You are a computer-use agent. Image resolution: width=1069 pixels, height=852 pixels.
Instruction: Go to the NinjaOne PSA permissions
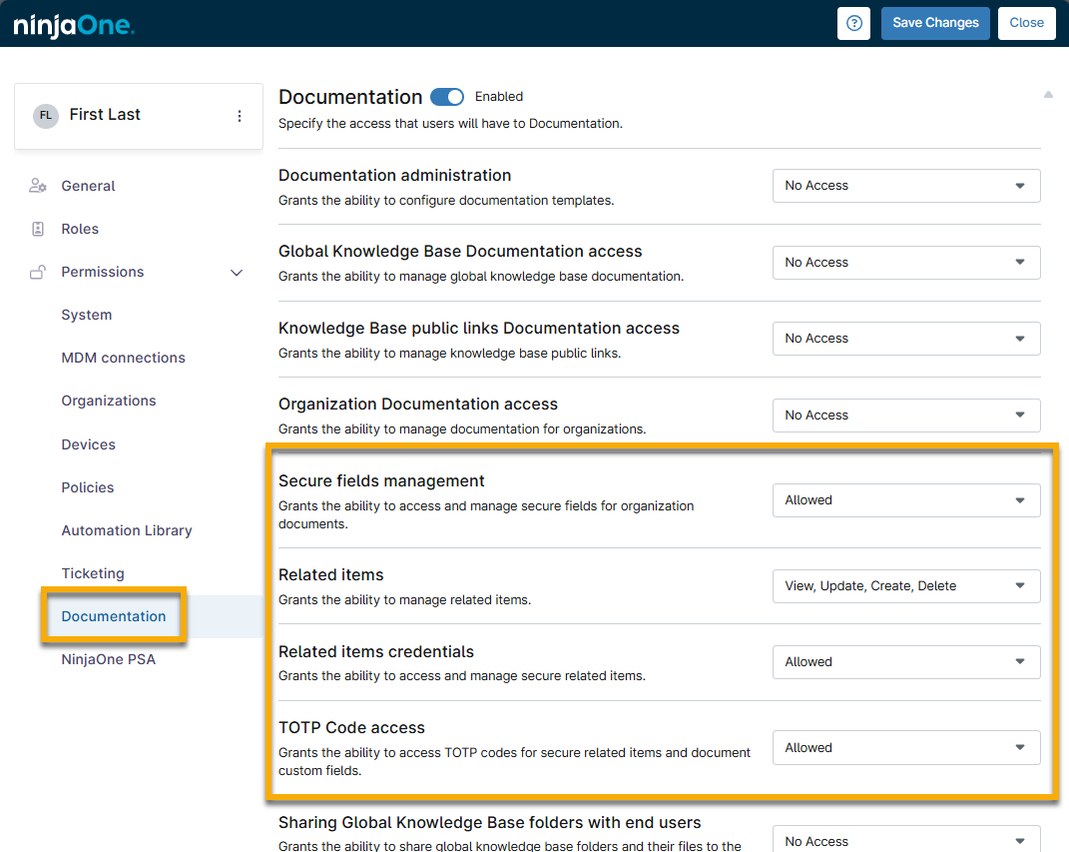(108, 659)
